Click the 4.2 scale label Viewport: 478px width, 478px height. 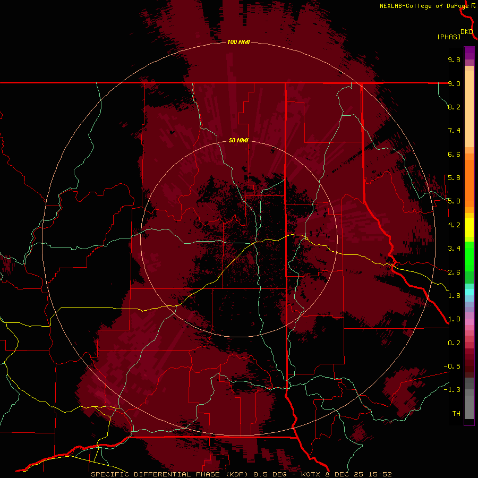tap(454, 225)
